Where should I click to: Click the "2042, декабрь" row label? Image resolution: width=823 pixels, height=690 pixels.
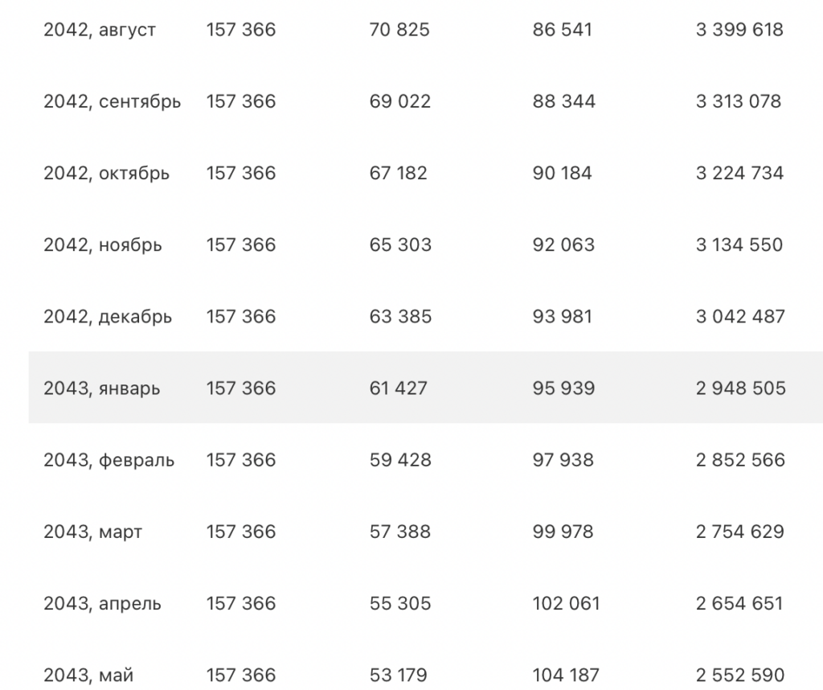[x=108, y=317]
